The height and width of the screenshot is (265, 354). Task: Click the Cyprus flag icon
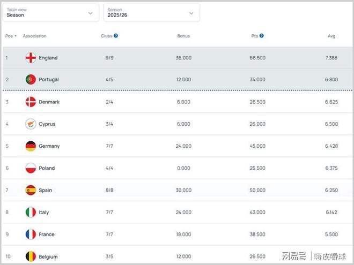31,124
